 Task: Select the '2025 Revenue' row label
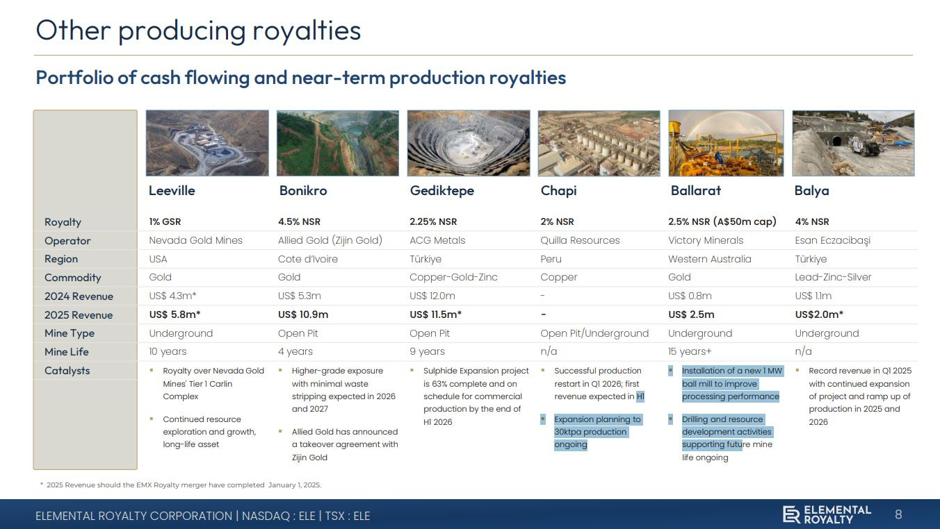tap(79, 315)
